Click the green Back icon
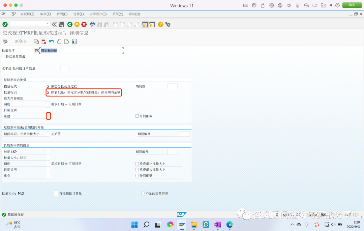Image resolution: width=364 pixels, height=231 pixels. (x=70, y=24)
